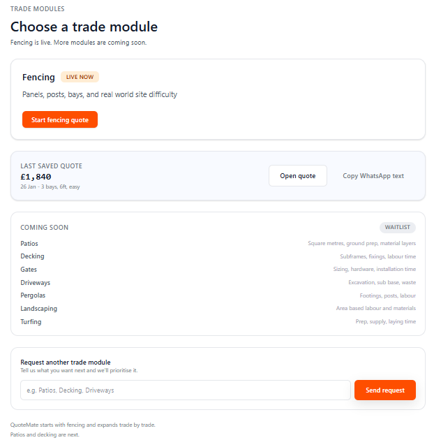Click the saved quote details line
The width and height of the screenshot is (434, 447).
coord(50,186)
